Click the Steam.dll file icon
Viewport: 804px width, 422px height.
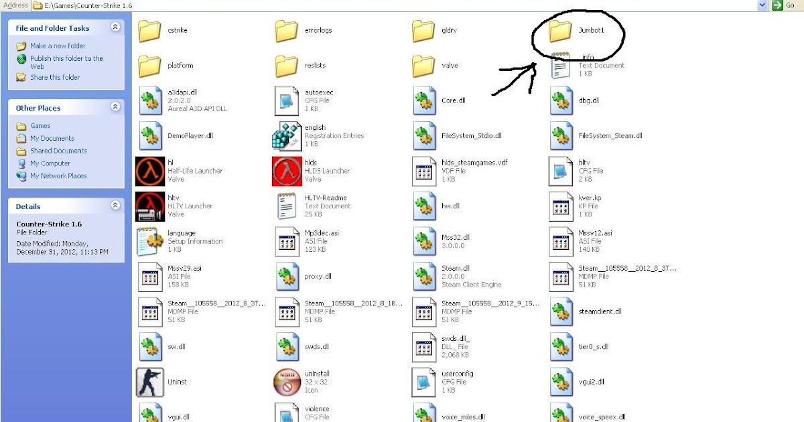(x=423, y=276)
